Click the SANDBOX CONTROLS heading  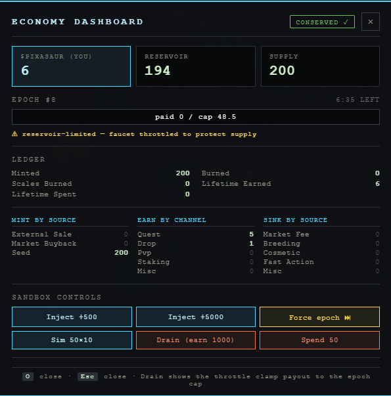(57, 297)
